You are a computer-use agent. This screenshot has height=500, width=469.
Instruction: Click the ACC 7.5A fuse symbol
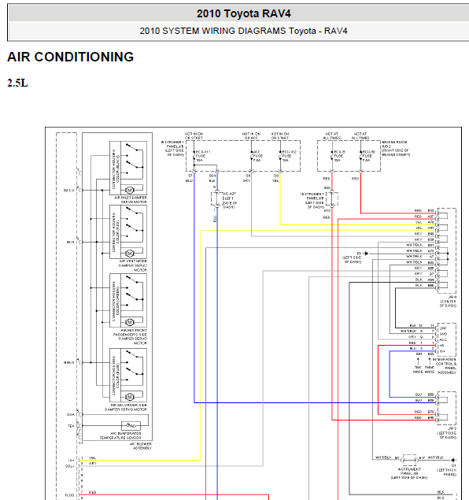pyautogui.click(x=251, y=156)
